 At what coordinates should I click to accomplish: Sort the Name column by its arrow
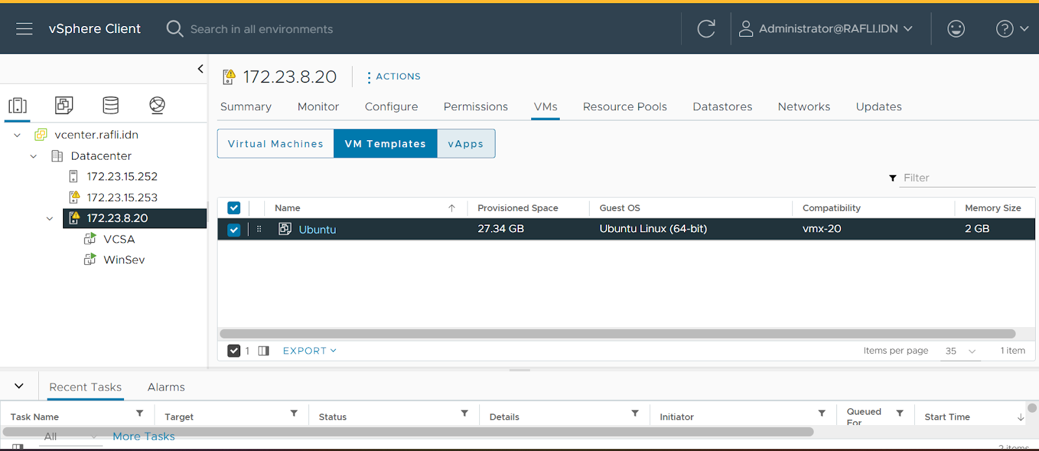coord(452,208)
